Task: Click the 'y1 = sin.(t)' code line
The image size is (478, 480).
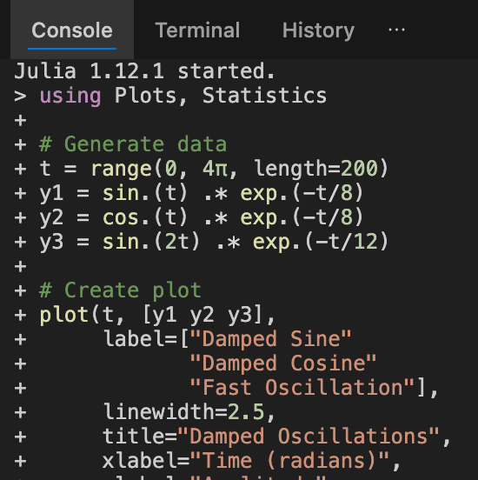Action: click(202, 193)
